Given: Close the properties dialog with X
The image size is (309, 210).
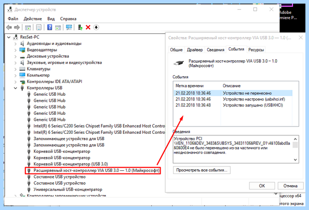Looking at the screenshot, I should coord(301,38).
